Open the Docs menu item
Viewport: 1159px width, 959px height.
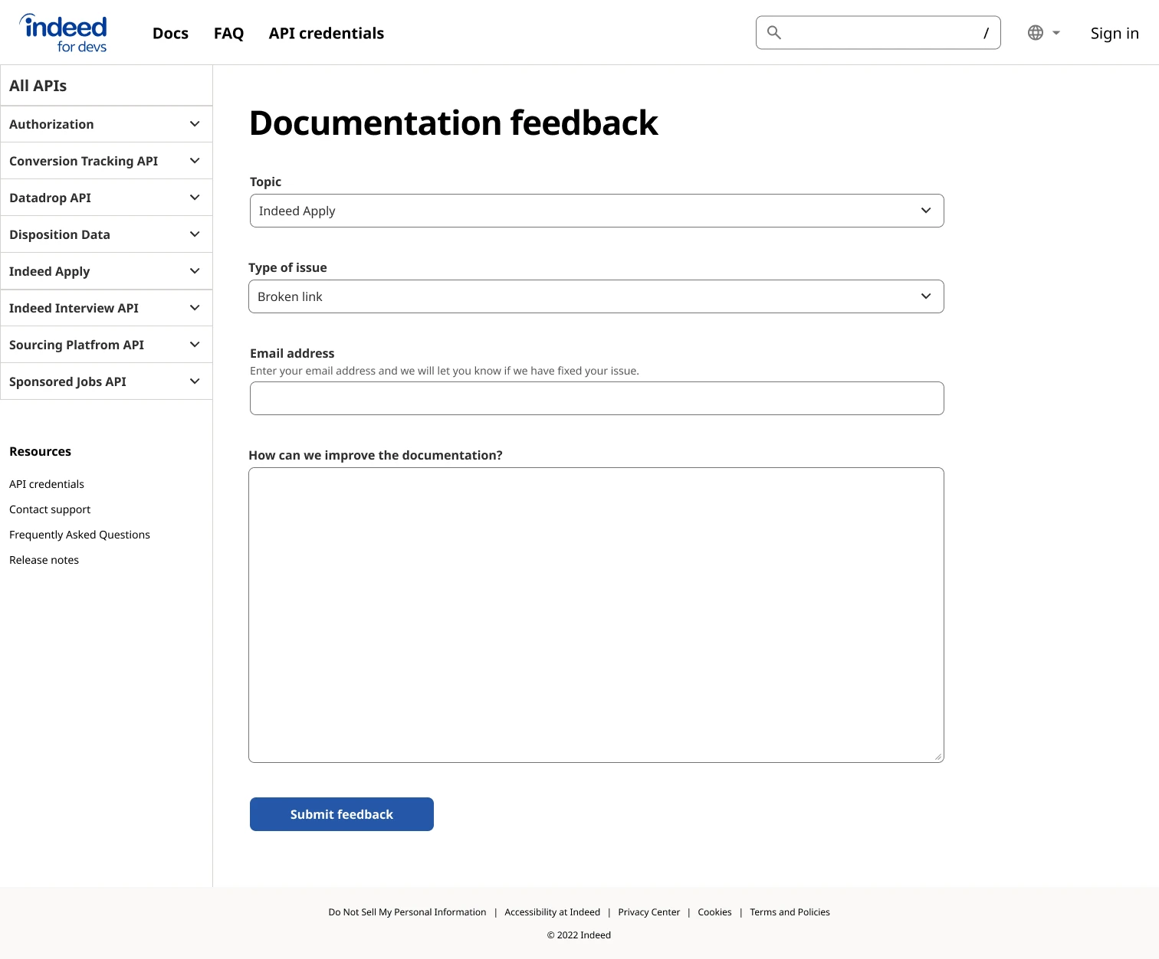tap(170, 33)
